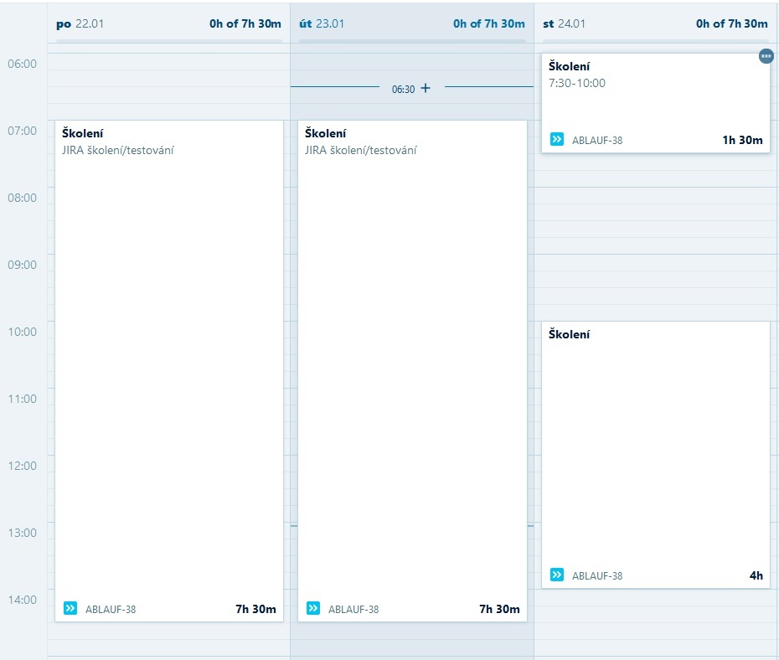Viewport: 779px width, 660px height.
Task: Click the double-arrow icon on Tuesday's worklog card
Action: [313, 608]
